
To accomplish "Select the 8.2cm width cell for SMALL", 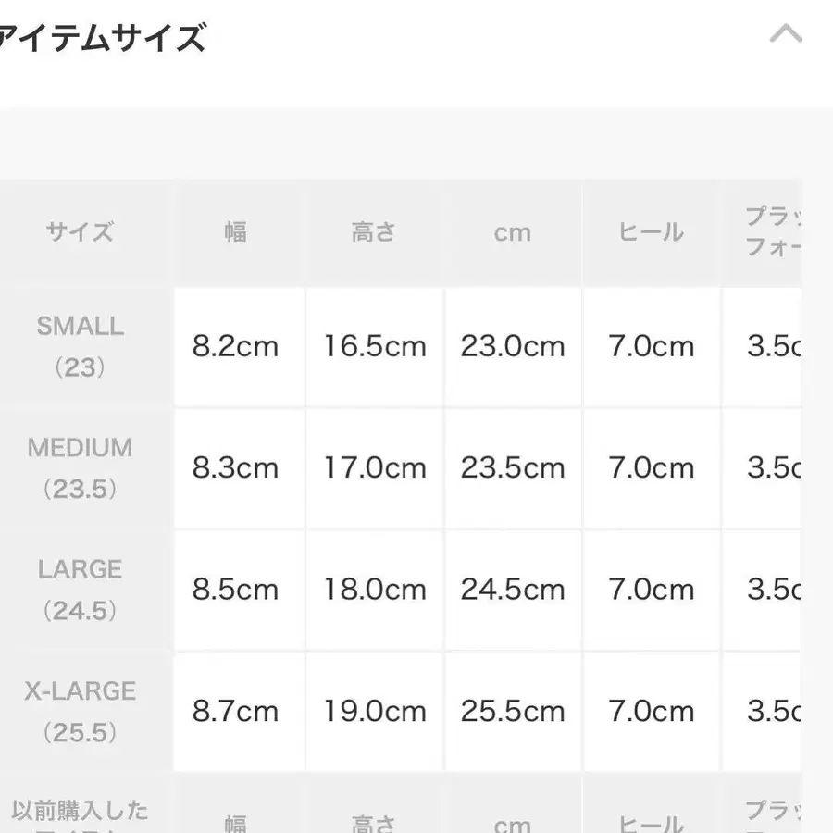I will tap(237, 347).
